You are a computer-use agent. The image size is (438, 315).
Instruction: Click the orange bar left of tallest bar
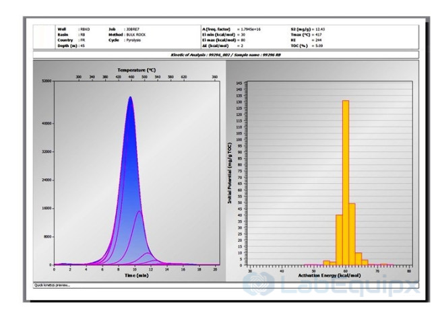(339, 239)
